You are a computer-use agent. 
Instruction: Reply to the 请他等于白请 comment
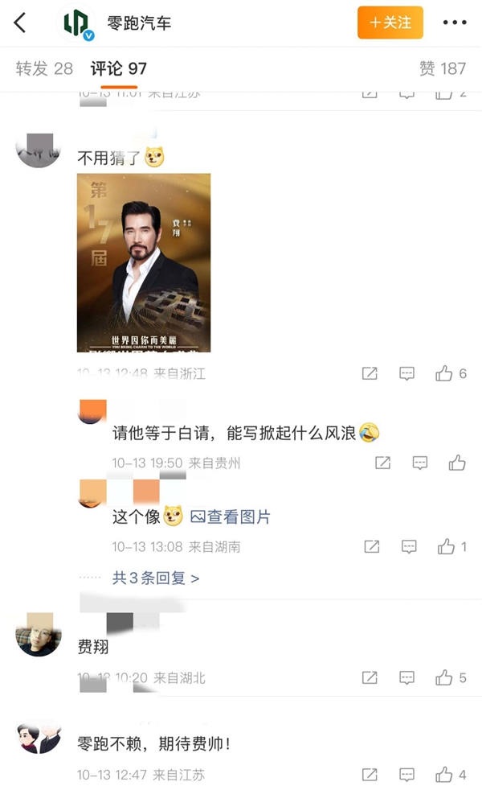420,463
